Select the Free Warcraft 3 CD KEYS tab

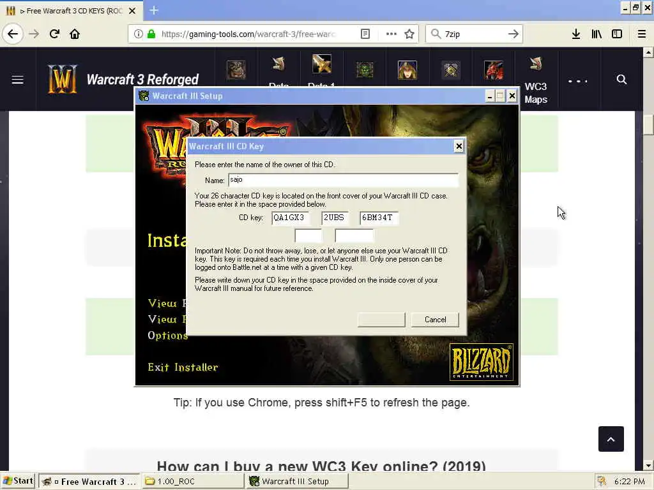coord(71,11)
